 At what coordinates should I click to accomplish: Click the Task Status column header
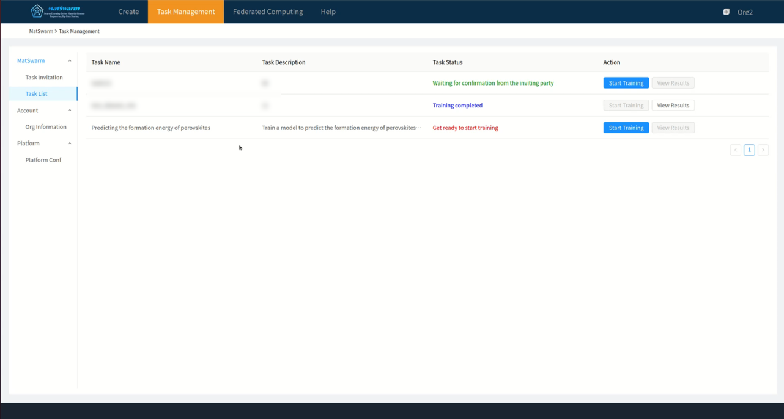448,62
